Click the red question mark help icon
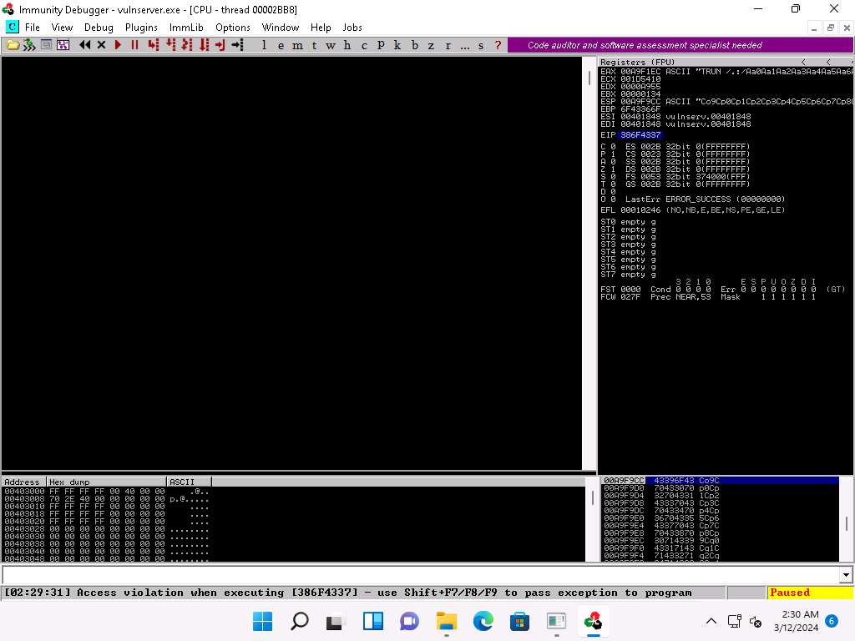This screenshot has width=855, height=641. coord(498,45)
